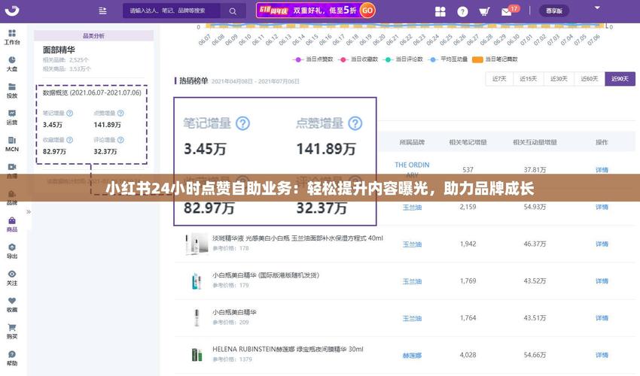
Task: Open the 运营 operations sidebar icon
Action: [12, 117]
